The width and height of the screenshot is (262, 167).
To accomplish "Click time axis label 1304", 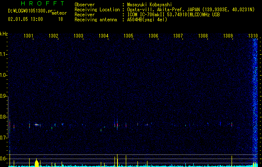I will [103, 35].
